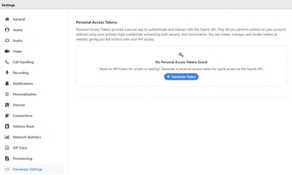This screenshot has height=175, width=292.
Task: Click the Personalization sliders icon
Action: pos(7,94)
